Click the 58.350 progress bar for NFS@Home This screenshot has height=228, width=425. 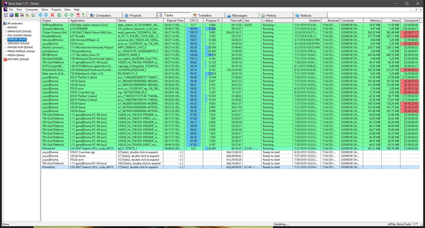(x=212, y=55)
